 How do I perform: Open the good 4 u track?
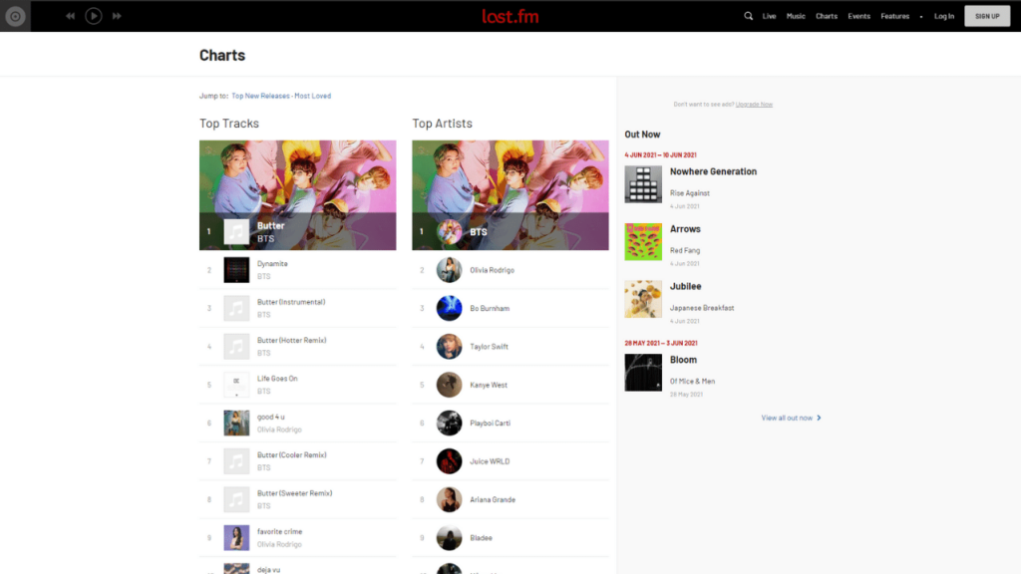coord(271,417)
